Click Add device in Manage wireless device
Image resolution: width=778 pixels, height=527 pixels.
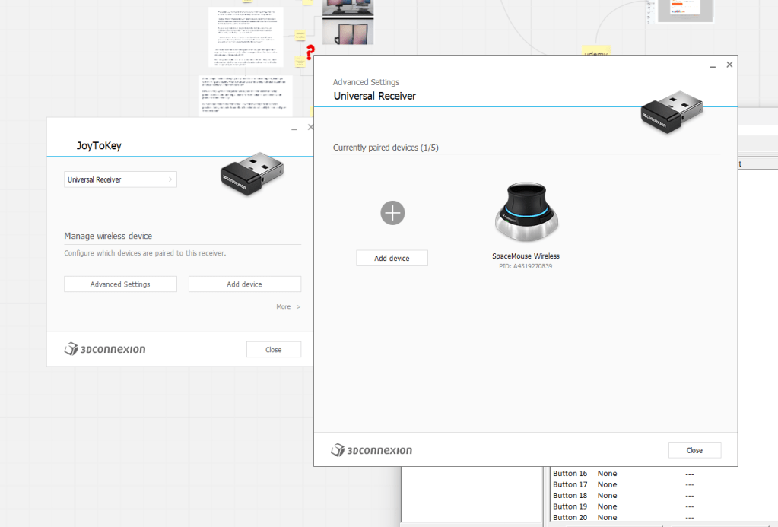pos(245,284)
